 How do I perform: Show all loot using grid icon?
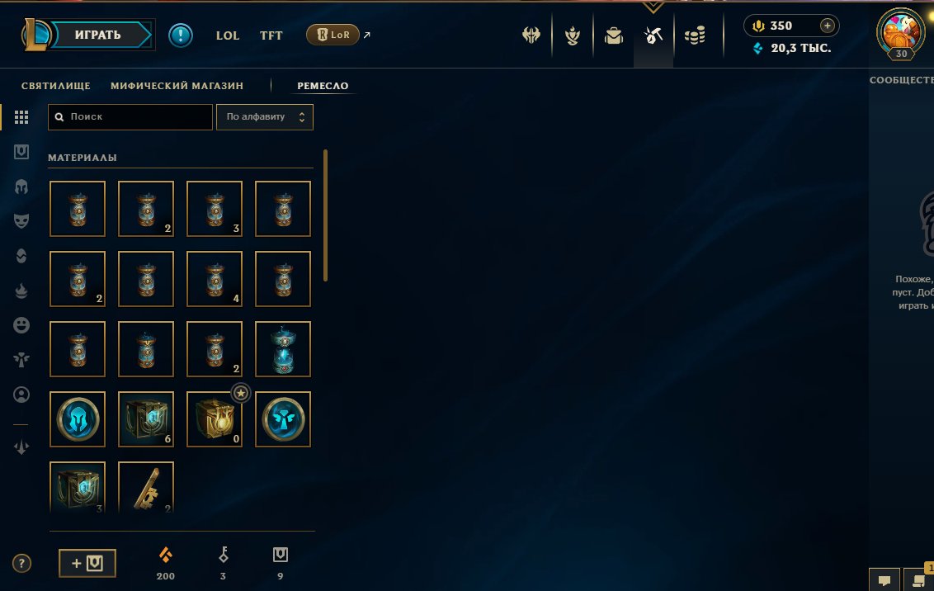tap(21, 116)
